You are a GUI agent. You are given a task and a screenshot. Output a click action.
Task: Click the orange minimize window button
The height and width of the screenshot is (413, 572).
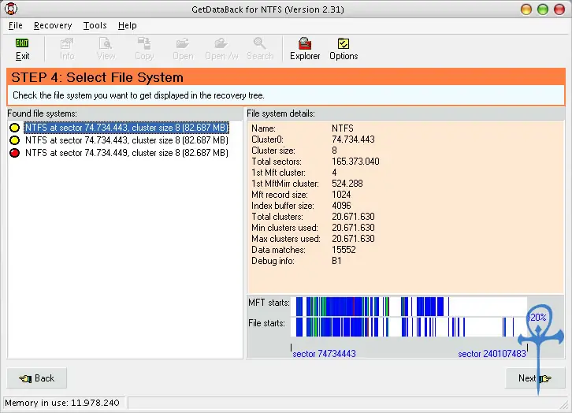pos(526,9)
